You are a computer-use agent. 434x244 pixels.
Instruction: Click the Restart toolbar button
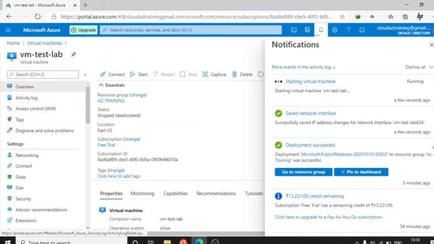pos(164,75)
